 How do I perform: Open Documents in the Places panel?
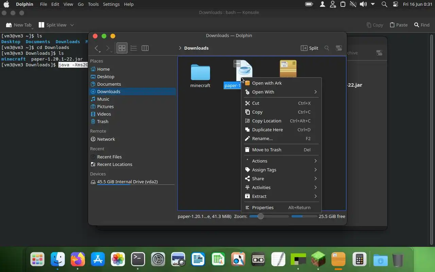click(x=133, y=84)
